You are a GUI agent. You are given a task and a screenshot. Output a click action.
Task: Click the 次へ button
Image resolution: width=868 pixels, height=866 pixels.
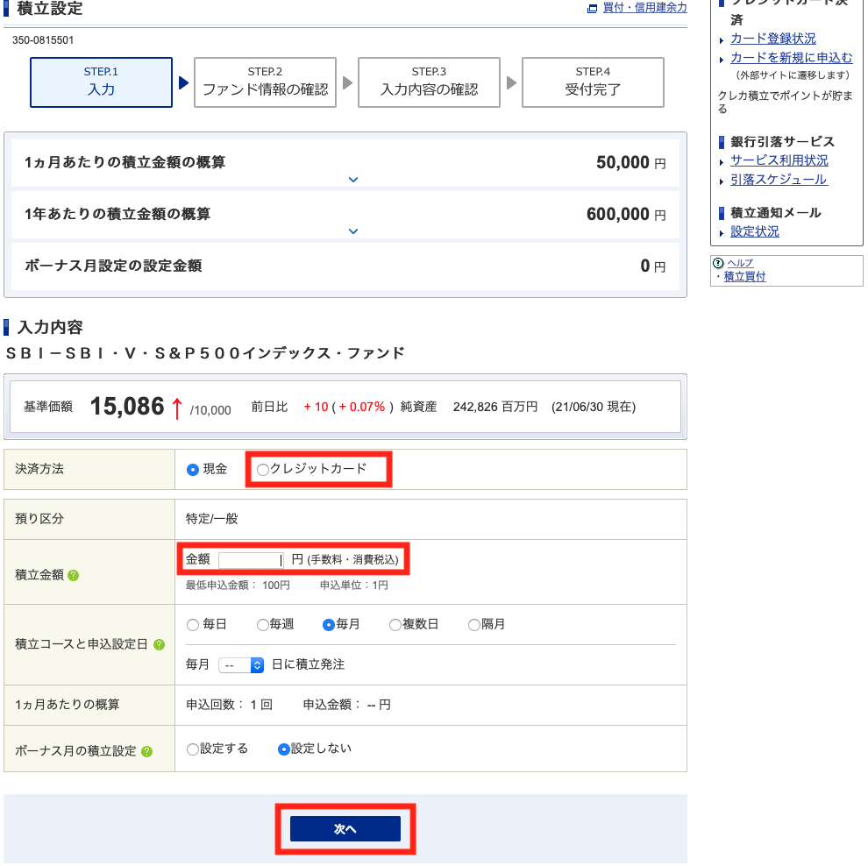(x=345, y=828)
